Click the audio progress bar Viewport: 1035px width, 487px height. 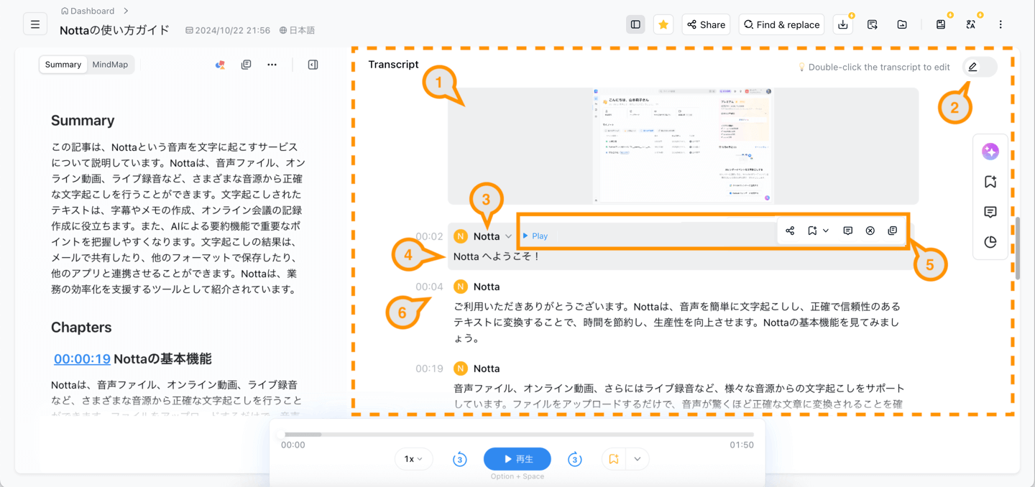[x=519, y=435]
